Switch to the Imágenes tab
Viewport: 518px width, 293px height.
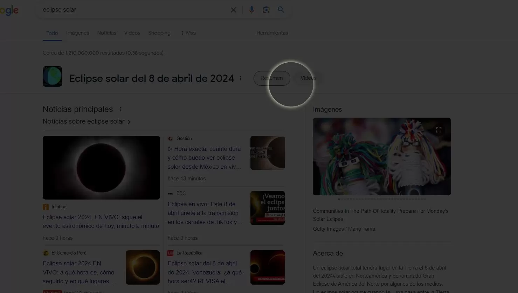(78, 33)
